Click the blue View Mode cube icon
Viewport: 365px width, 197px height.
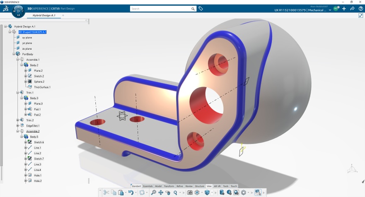(207, 192)
